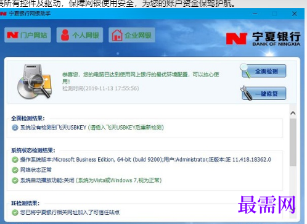This screenshot has width=307, height=224.
Task: Close the 宁夏银行网银助手 window
Action: click(x=294, y=14)
